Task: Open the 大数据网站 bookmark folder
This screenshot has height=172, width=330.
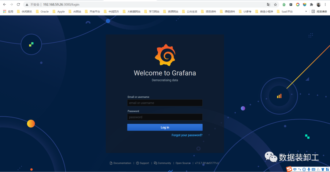Action: pos(131,12)
